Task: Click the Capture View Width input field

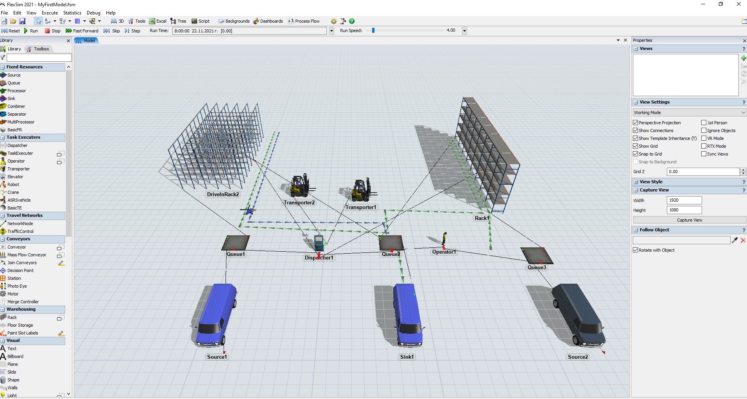Action: click(684, 200)
